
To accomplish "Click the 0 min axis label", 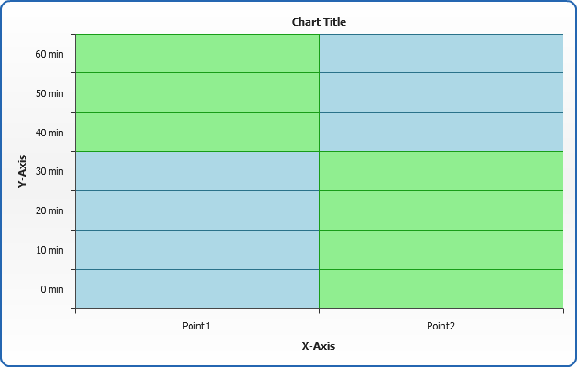I will [51, 289].
